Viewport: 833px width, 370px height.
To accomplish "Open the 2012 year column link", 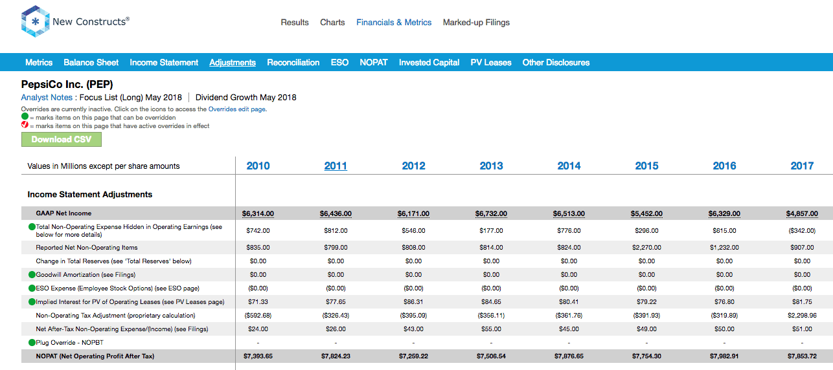I will 413,166.
